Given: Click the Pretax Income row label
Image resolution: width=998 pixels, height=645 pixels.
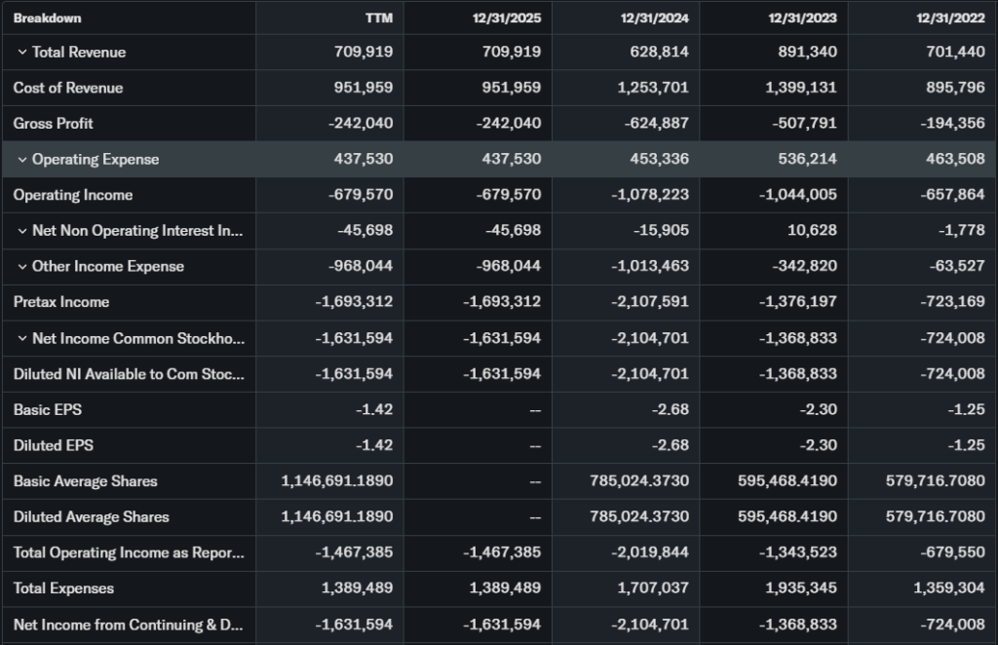Looking at the screenshot, I should click(x=61, y=302).
